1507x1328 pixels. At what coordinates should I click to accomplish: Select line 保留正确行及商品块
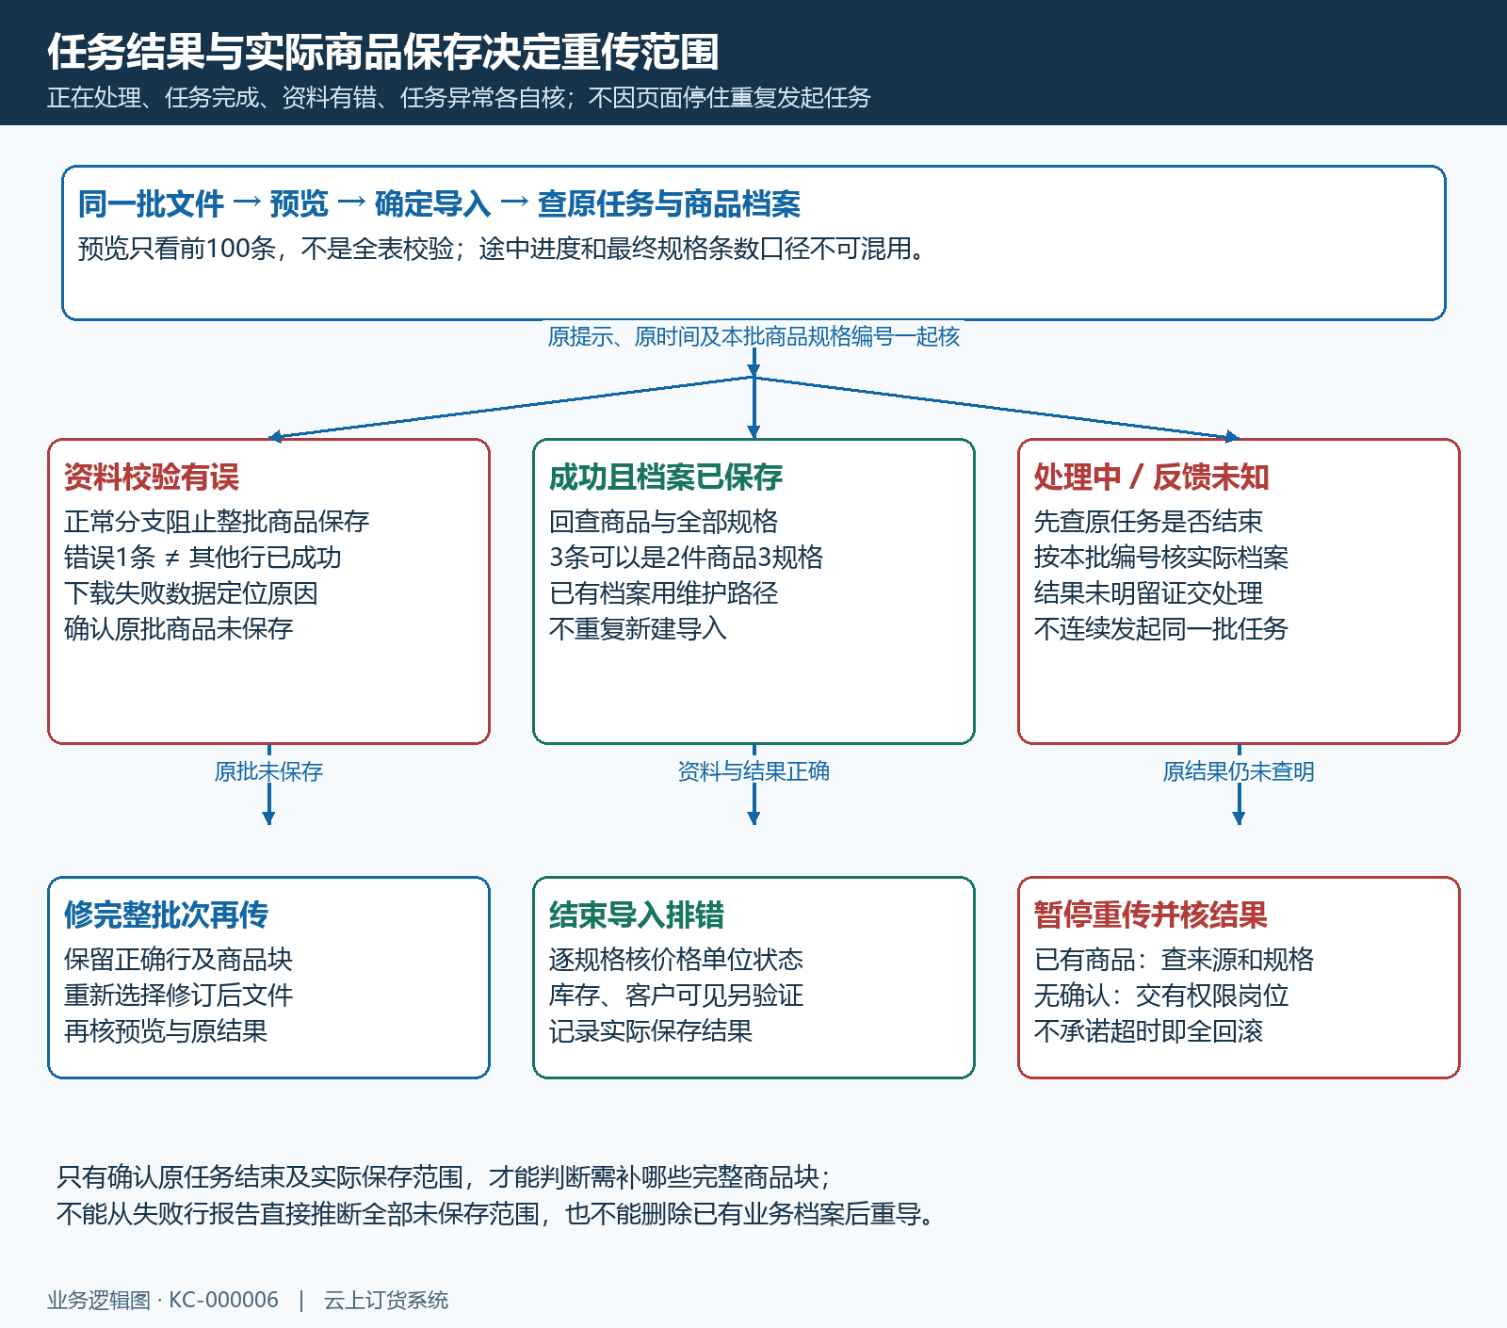pyautogui.click(x=178, y=960)
